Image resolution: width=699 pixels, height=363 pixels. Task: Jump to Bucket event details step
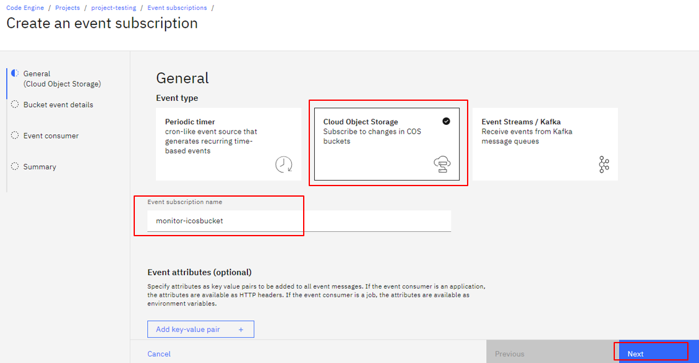(x=58, y=105)
